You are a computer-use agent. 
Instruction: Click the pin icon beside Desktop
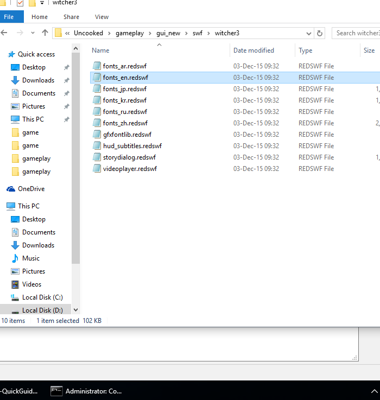click(x=66, y=67)
